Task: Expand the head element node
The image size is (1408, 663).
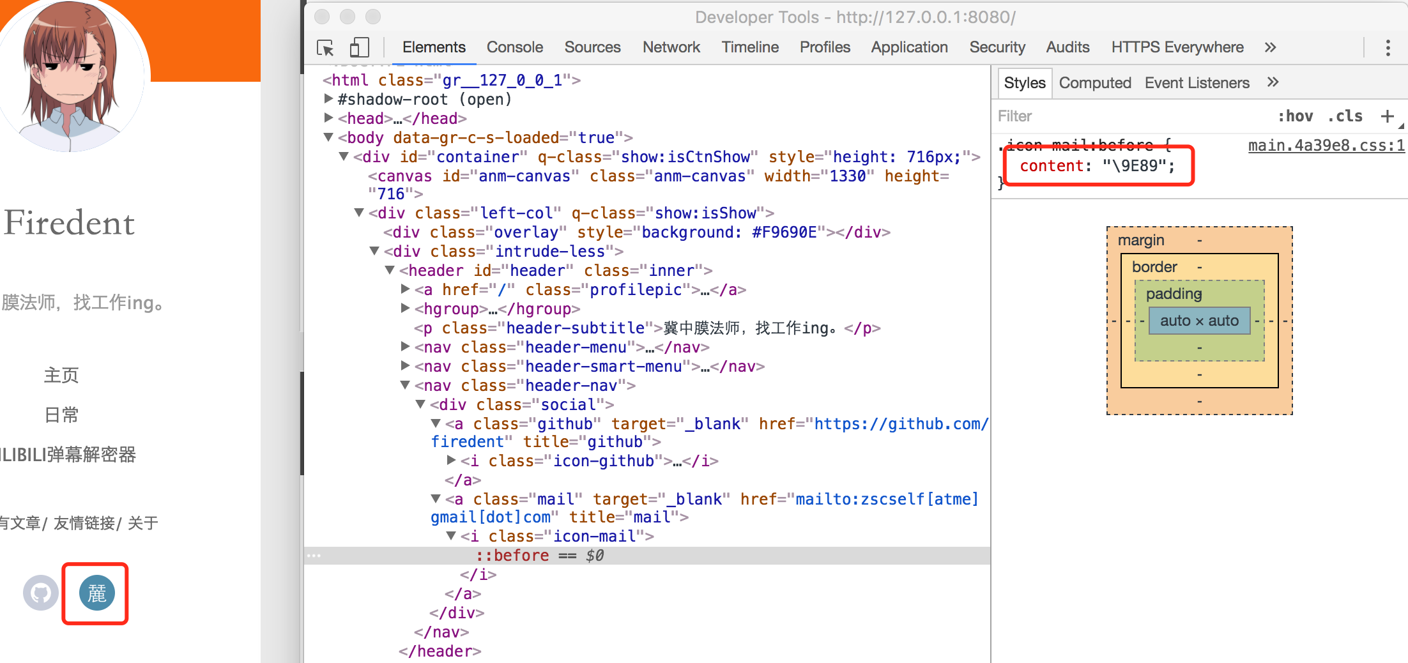Action: point(328,118)
